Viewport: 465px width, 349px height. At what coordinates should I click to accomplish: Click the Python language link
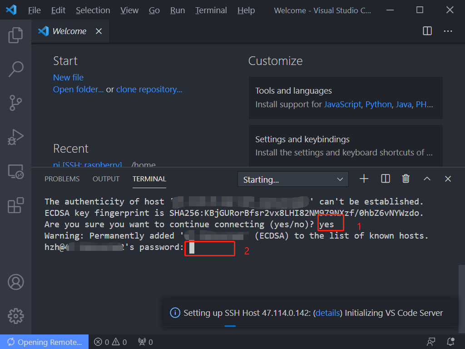378,105
